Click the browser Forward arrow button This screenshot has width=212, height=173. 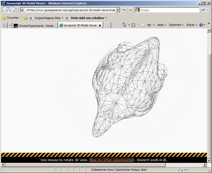pyautogui.click(x=12, y=10)
